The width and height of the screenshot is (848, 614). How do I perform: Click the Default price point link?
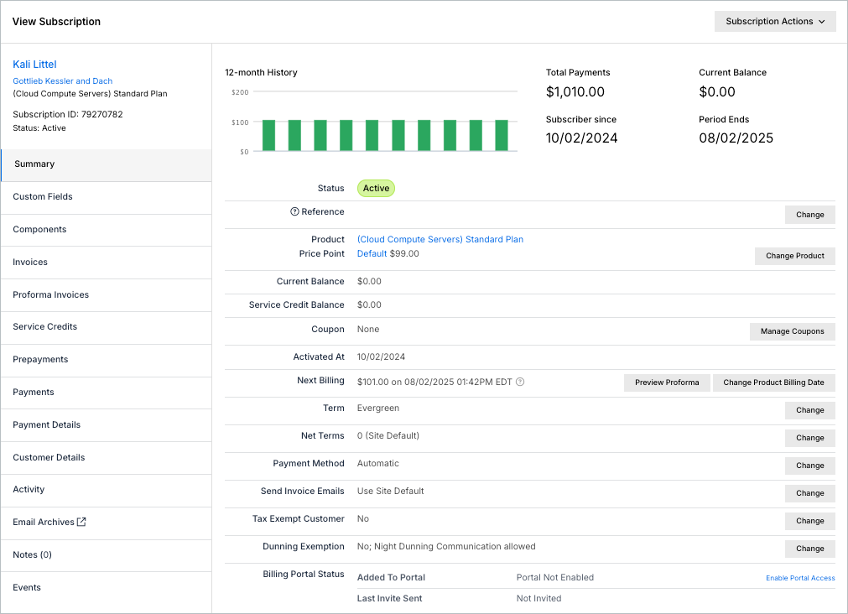(372, 253)
